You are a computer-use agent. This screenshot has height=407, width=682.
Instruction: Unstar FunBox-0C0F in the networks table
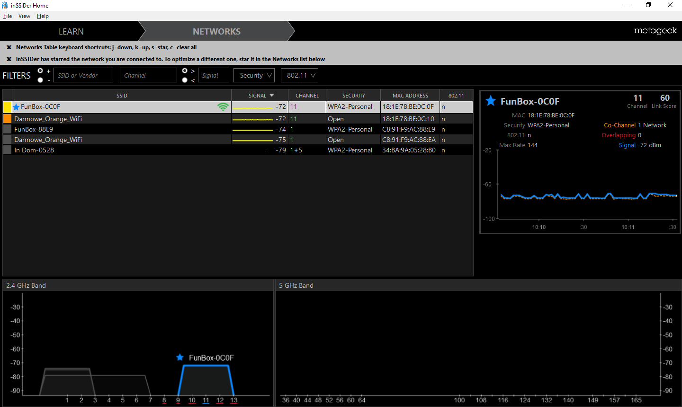coord(16,107)
